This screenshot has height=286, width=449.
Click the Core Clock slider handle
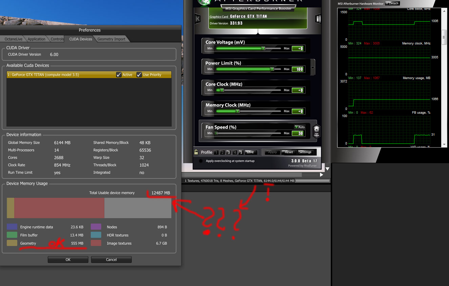(x=222, y=90)
